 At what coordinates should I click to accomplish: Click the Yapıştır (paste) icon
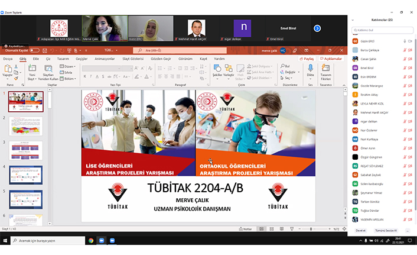(8, 70)
